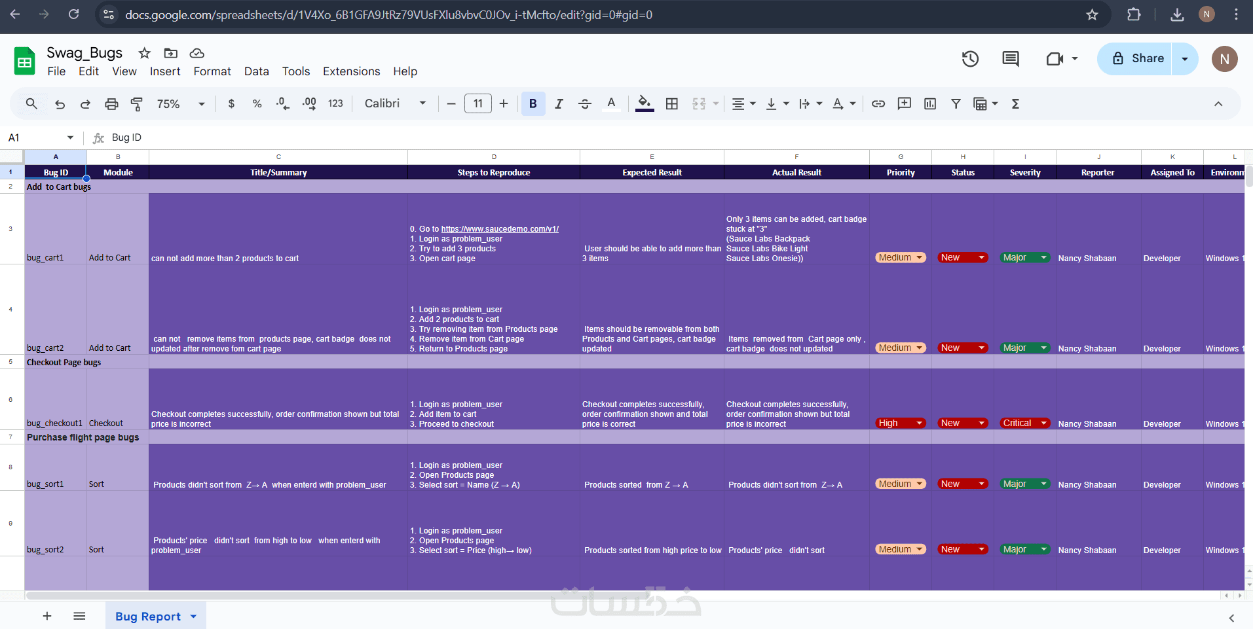Open the horizontal align dropdown
The width and height of the screenshot is (1253, 629).
(x=743, y=103)
